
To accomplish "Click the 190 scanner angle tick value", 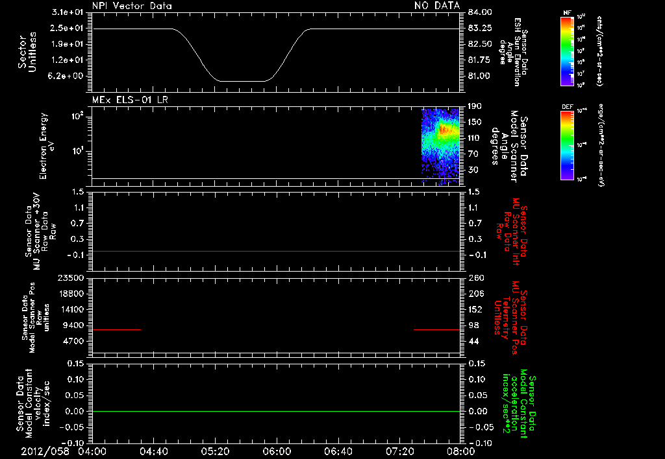I will [475, 106].
